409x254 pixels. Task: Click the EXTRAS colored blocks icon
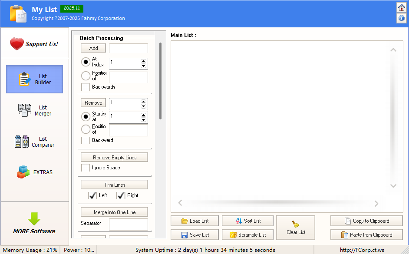click(25, 172)
